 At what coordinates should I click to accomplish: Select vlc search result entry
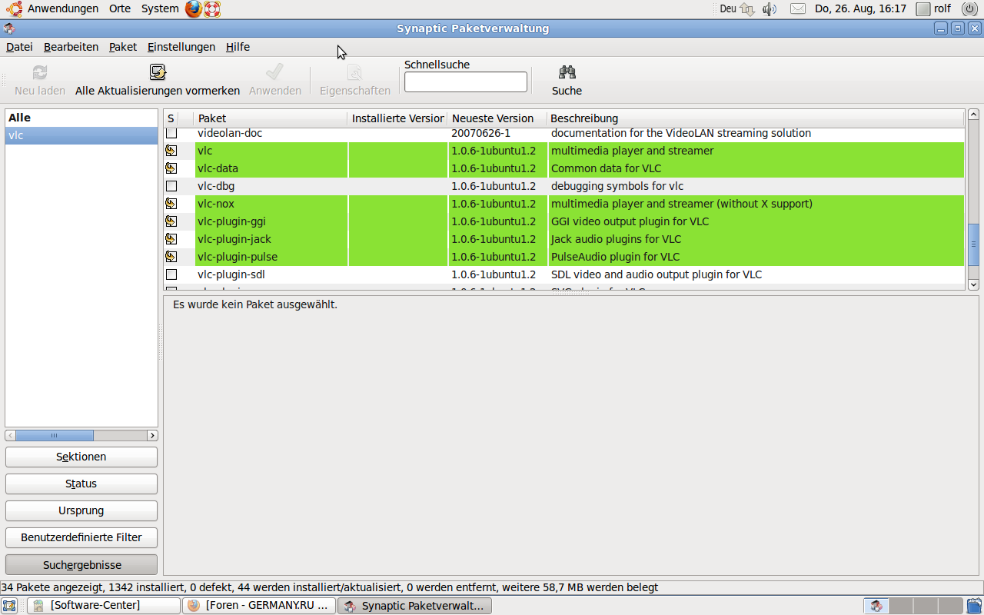pyautogui.click(x=81, y=135)
